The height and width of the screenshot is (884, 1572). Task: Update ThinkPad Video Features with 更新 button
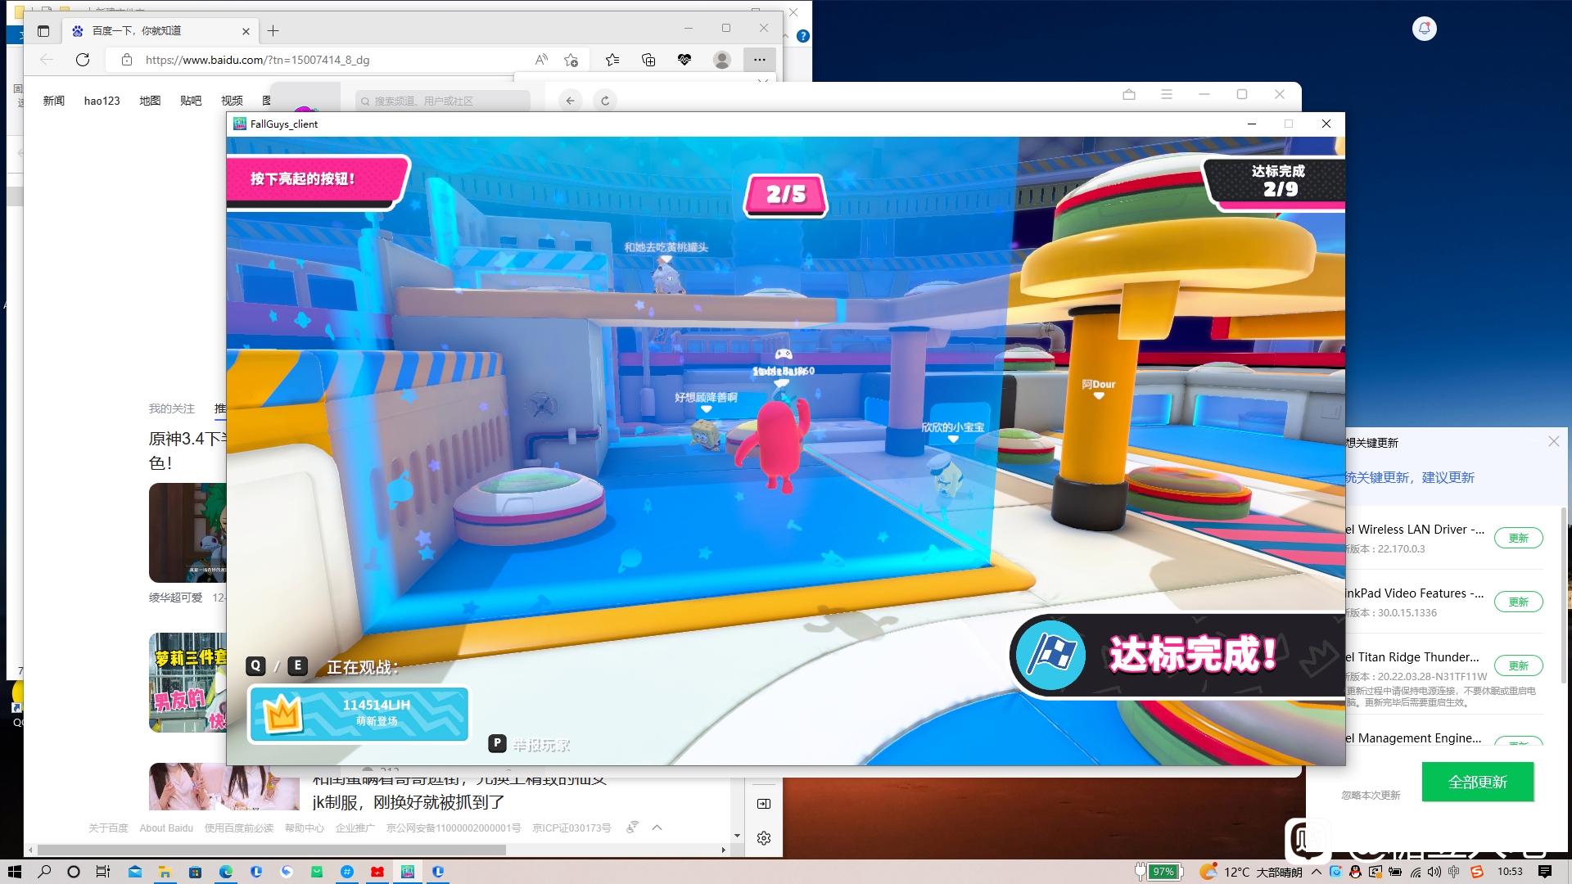(x=1519, y=602)
